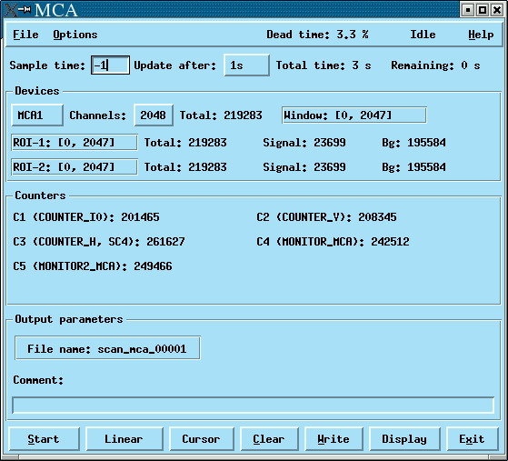Click the C5 (MONITOR2_MCA): 249466 value
This screenshot has height=461, width=508.
93,266
